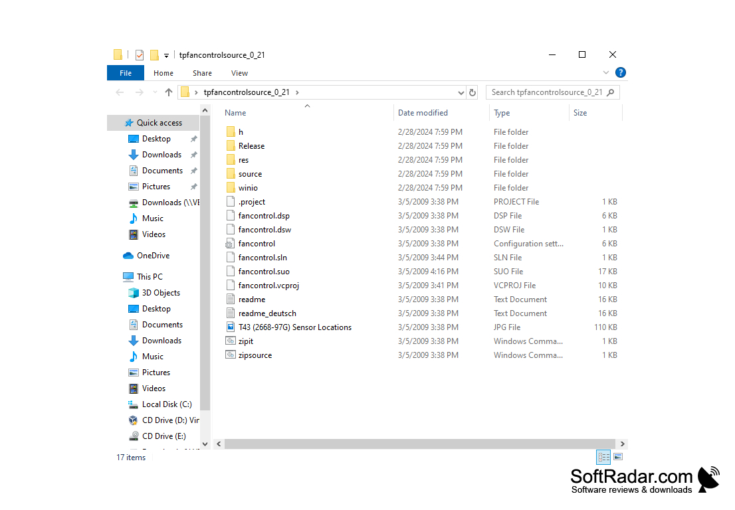Expand the ribbon with the down chevron
This screenshot has height=510, width=735.
pyautogui.click(x=605, y=72)
